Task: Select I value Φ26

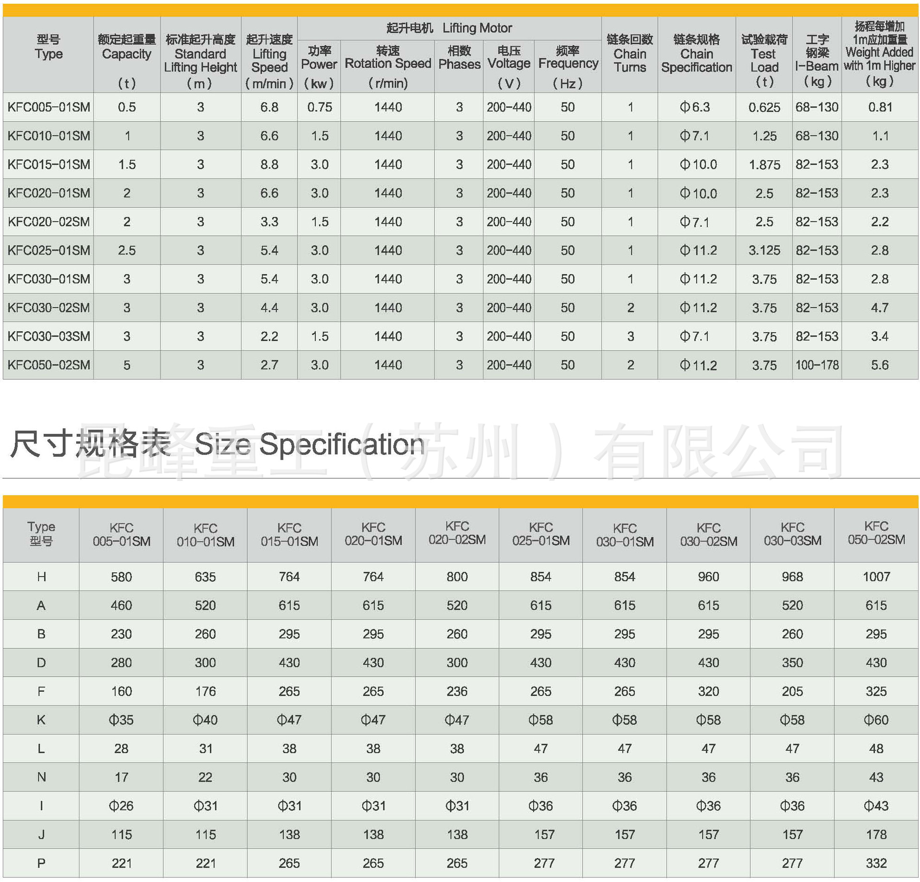Action: coord(121,806)
